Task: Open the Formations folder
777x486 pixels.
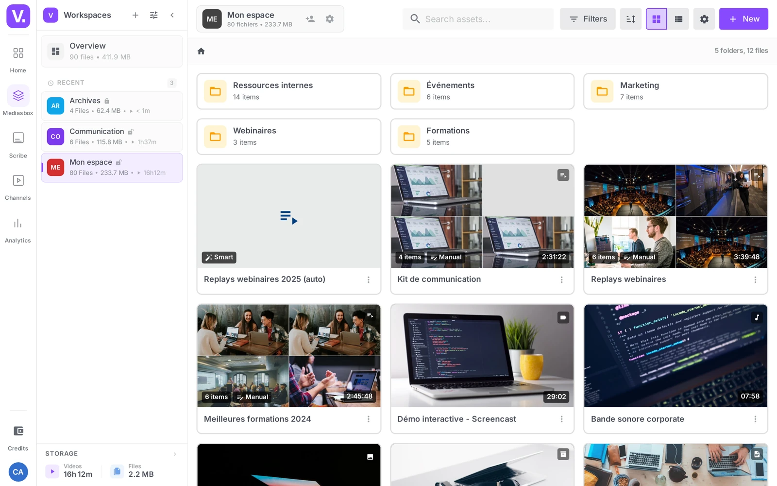Action: coord(482,137)
